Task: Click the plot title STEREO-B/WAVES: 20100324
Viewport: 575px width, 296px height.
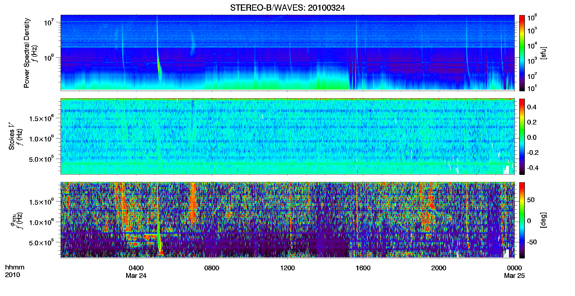Action: click(287, 8)
